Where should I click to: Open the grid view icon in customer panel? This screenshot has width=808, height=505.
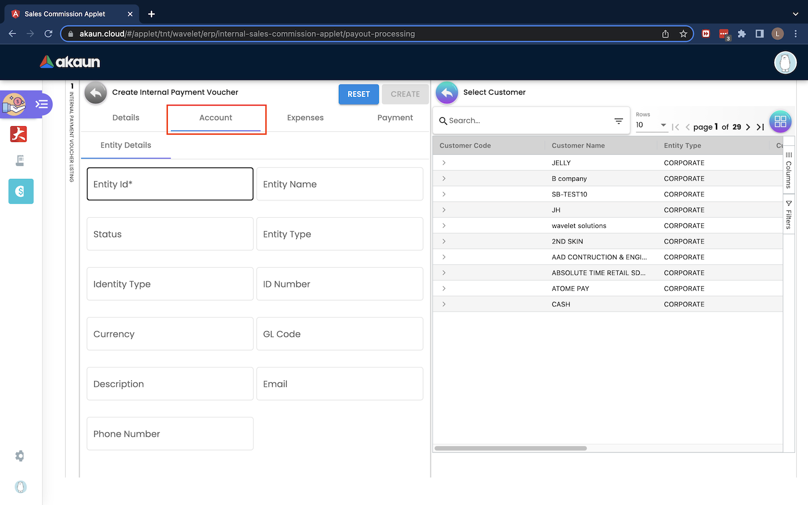click(x=780, y=121)
